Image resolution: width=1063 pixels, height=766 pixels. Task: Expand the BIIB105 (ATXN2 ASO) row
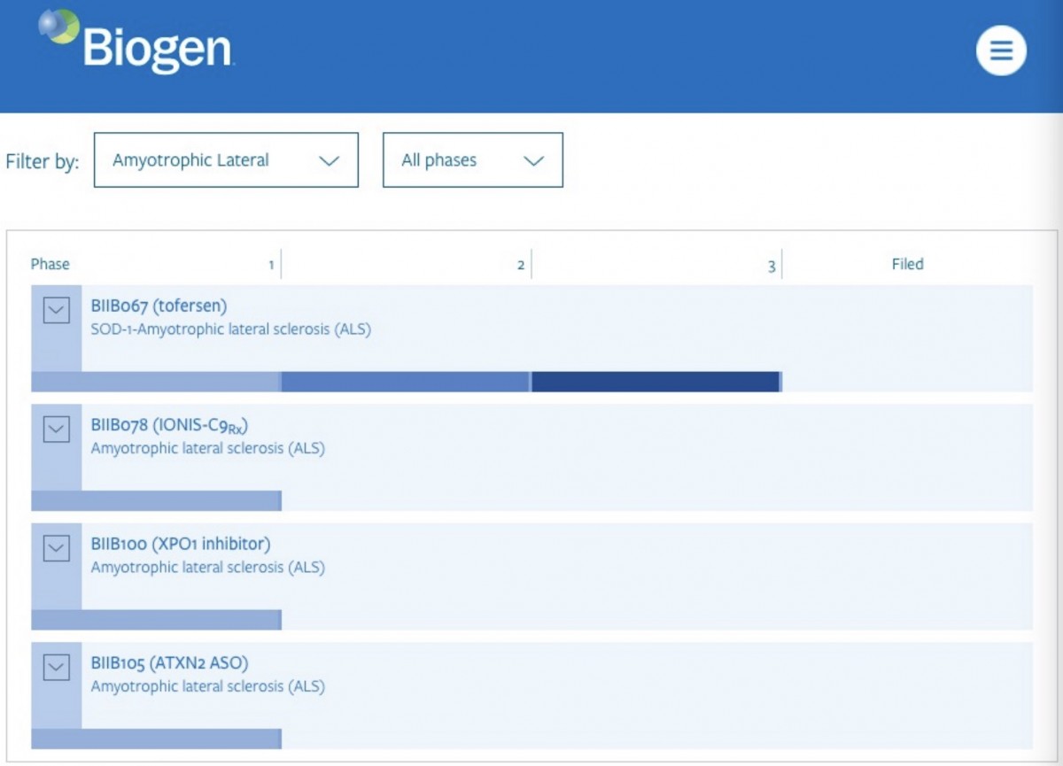(x=57, y=667)
